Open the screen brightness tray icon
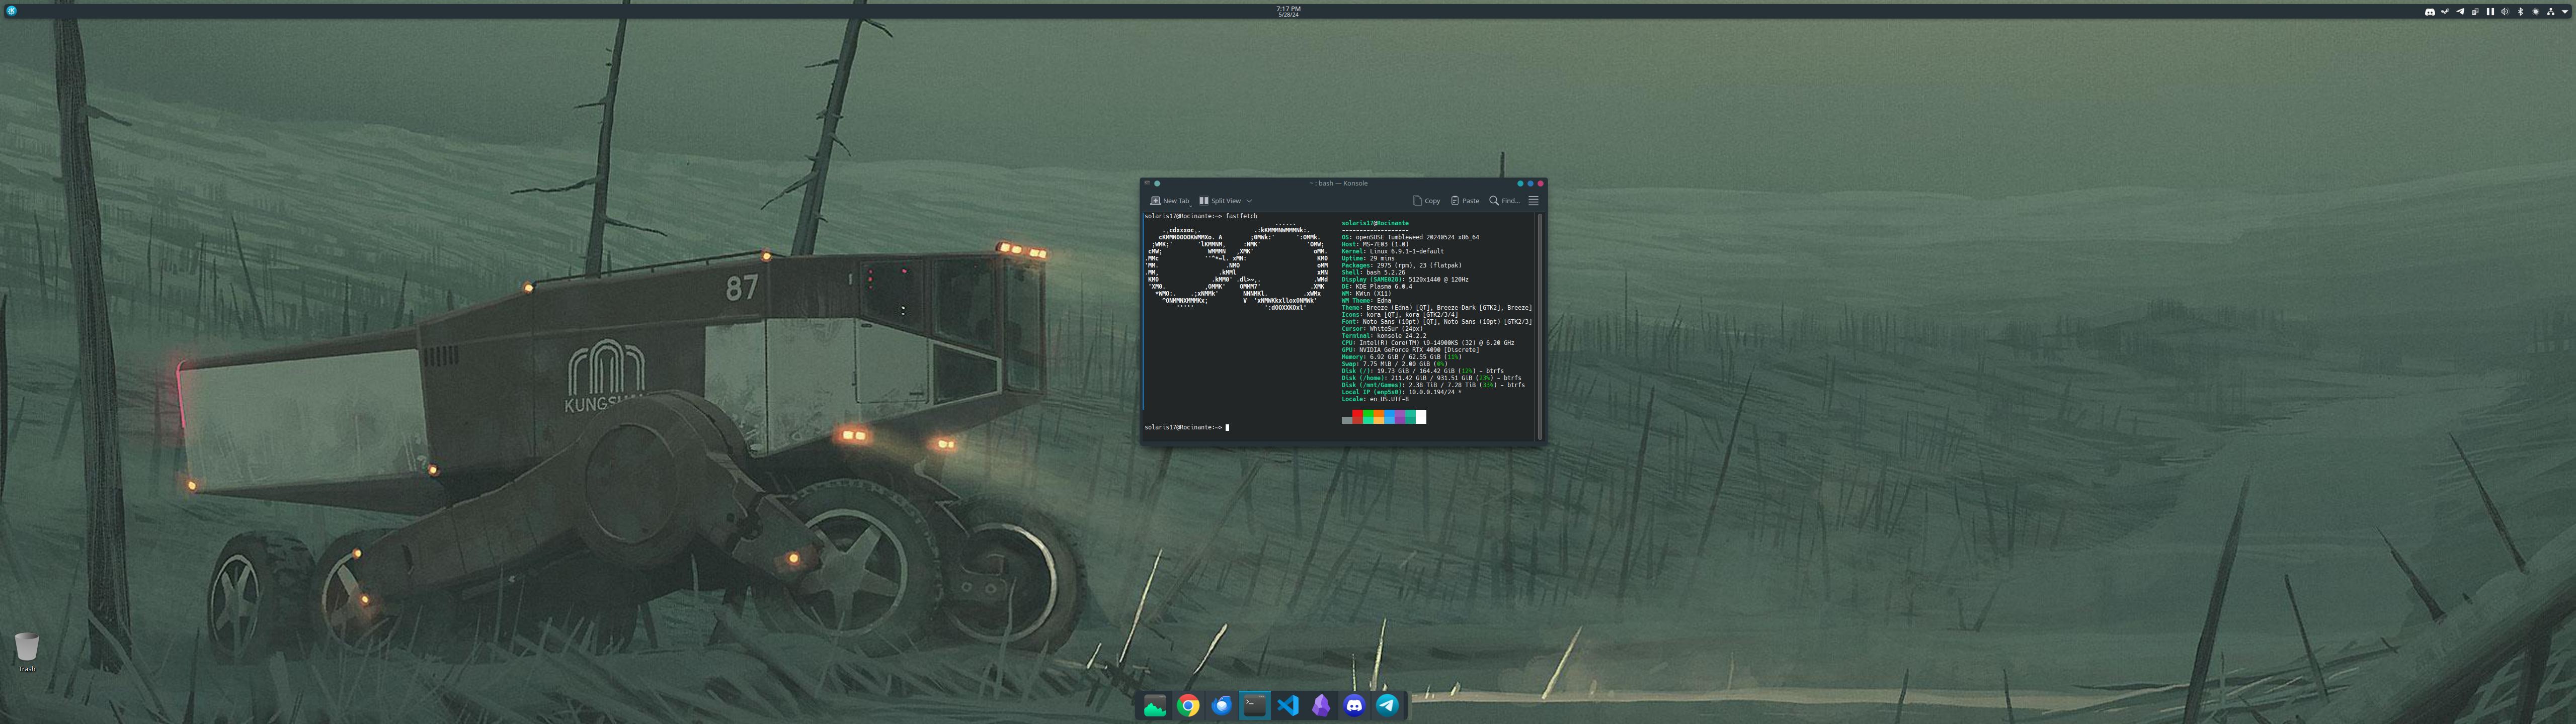The height and width of the screenshot is (724, 2576). tap(2536, 12)
